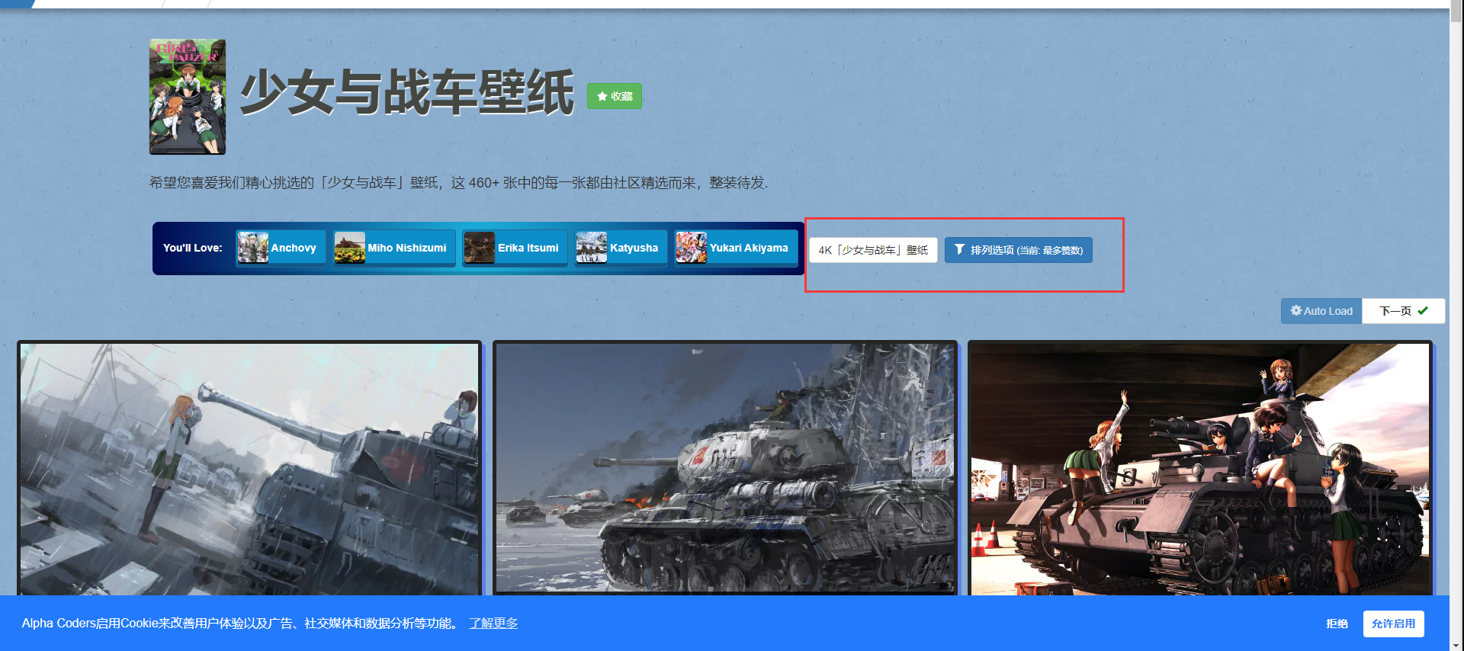Expand the 排列选项 sorting dropdown
1464x651 pixels.
coord(1019,250)
